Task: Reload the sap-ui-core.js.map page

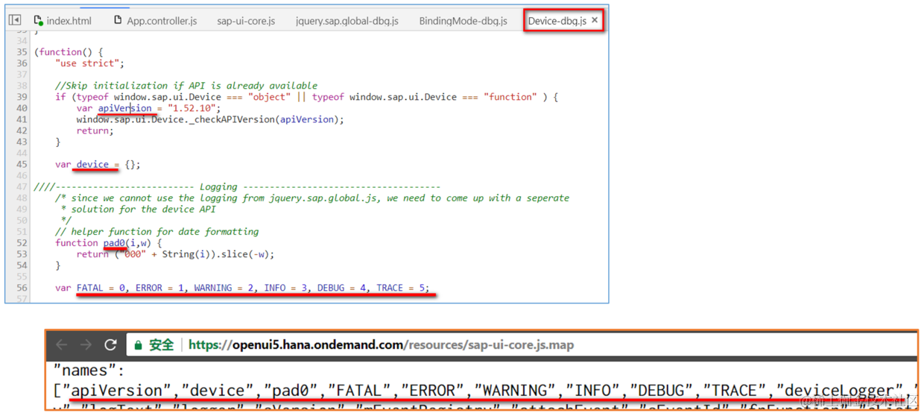Action: coord(111,344)
